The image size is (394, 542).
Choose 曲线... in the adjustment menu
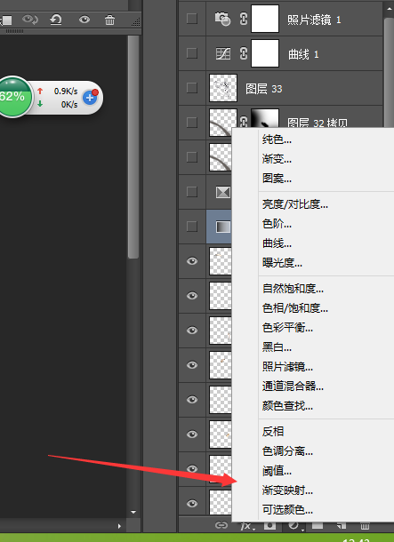click(x=277, y=243)
